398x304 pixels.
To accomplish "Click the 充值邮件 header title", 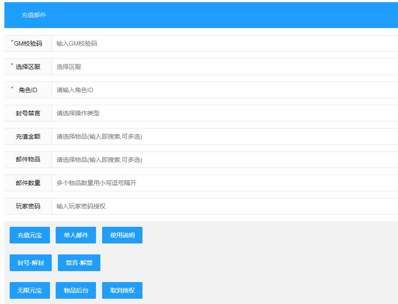I will pyautogui.click(x=34, y=15).
